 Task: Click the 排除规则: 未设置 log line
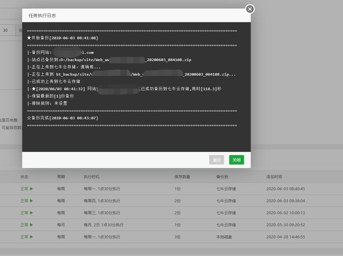47,103
